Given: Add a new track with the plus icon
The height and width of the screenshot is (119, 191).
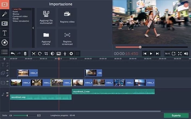Looking at the screenshot, I should [5, 59].
